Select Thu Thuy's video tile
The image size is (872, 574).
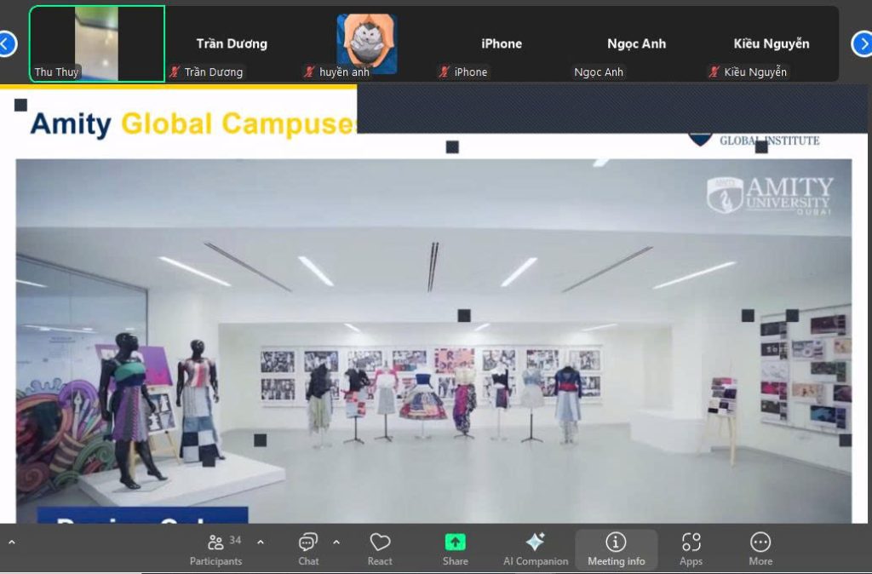click(x=97, y=44)
